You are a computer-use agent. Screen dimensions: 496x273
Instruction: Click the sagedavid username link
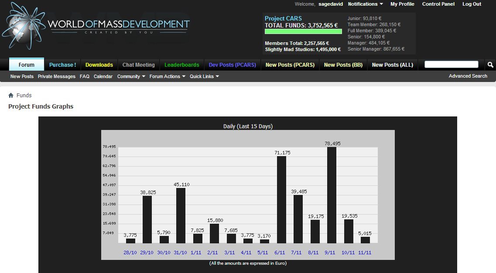click(331, 4)
